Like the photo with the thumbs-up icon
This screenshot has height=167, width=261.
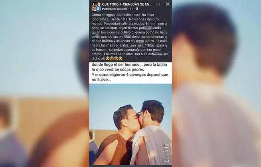[166, 145]
